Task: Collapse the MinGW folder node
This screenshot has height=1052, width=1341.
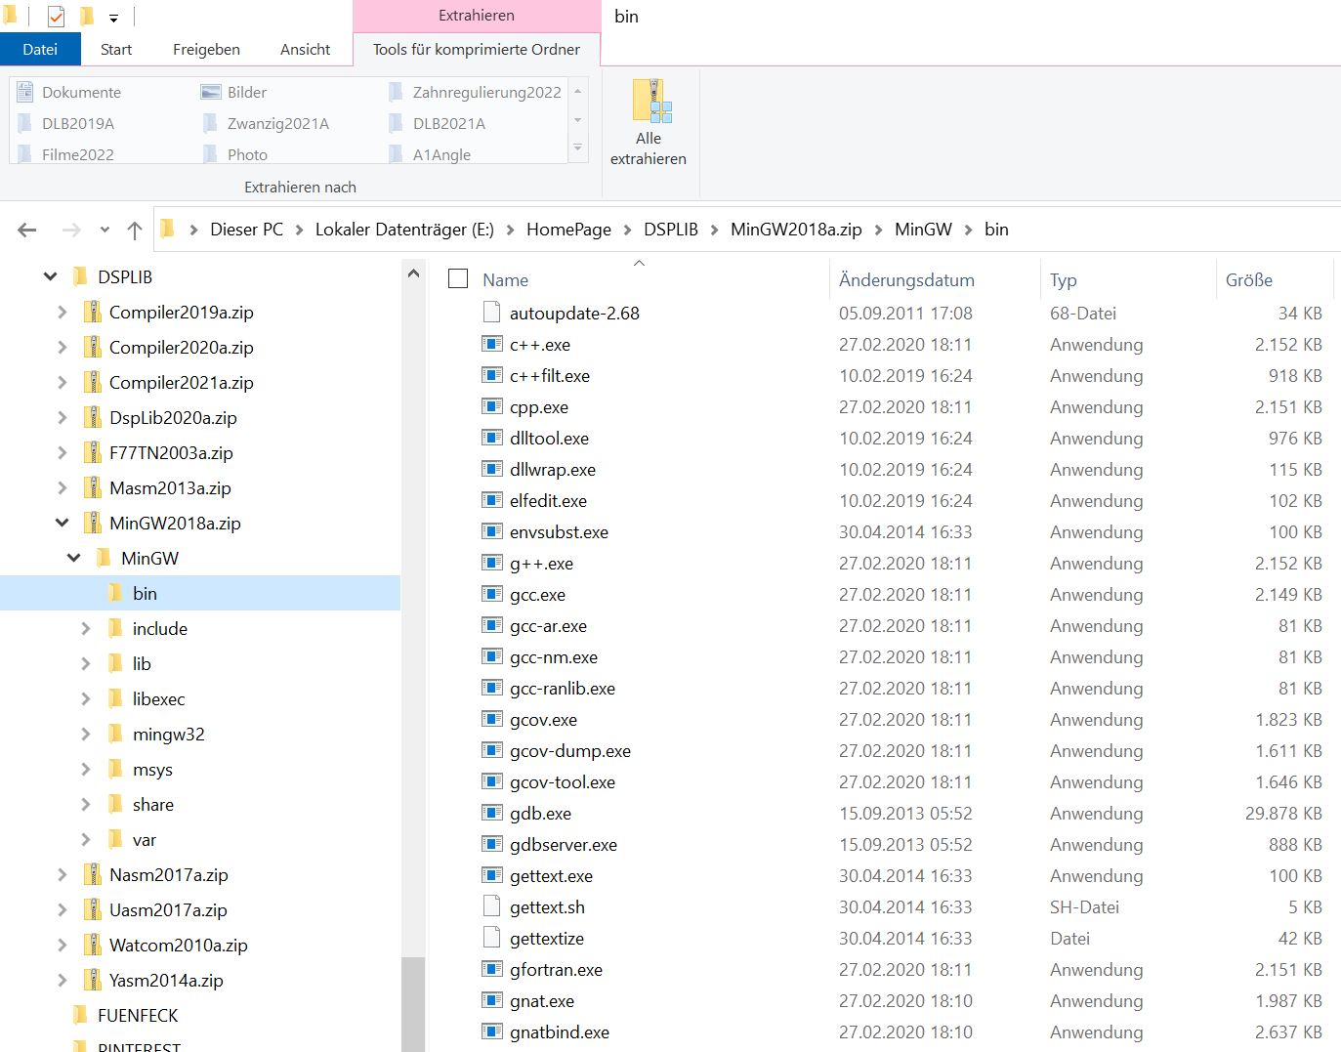Action: 74,559
